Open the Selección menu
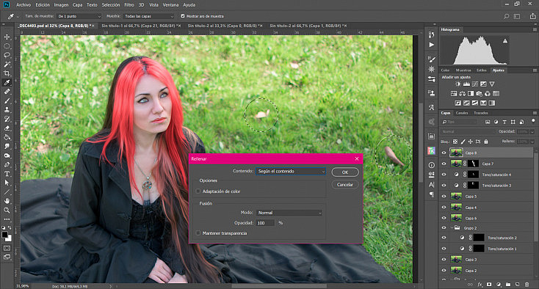The width and height of the screenshot is (539, 289). (111, 5)
